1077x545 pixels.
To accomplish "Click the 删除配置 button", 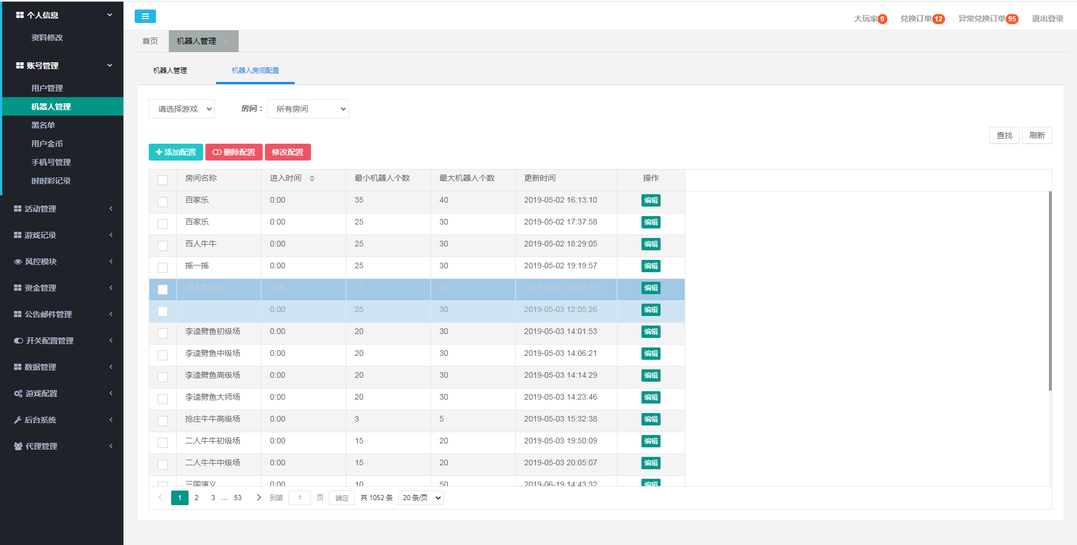I will pyautogui.click(x=234, y=152).
